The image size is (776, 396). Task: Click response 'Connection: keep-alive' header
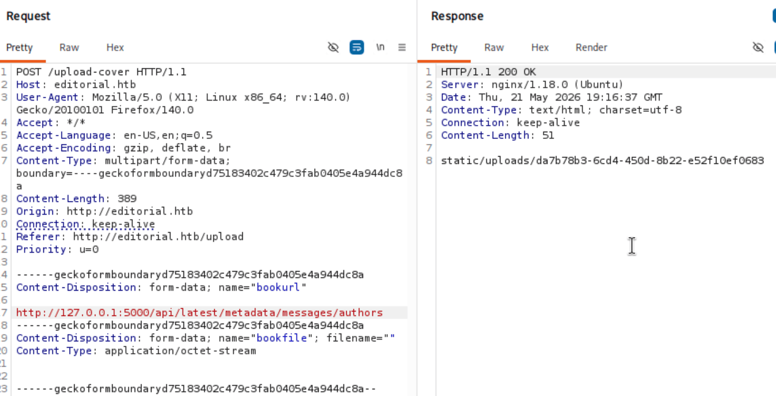pos(510,123)
